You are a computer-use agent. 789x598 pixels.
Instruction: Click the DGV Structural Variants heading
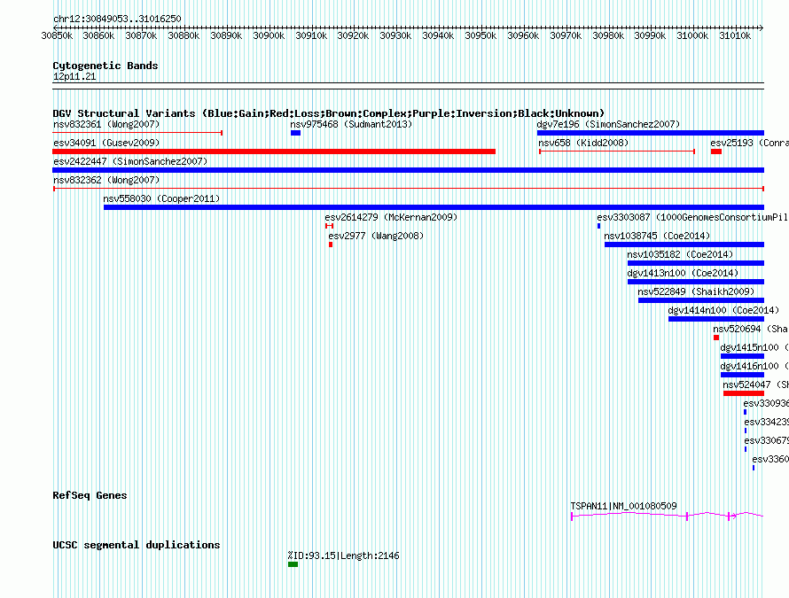click(x=328, y=113)
